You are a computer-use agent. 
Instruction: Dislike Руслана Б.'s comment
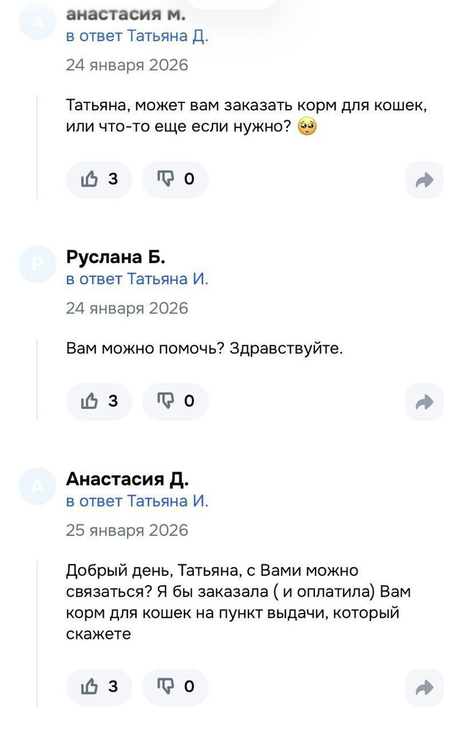pyautogui.click(x=175, y=401)
